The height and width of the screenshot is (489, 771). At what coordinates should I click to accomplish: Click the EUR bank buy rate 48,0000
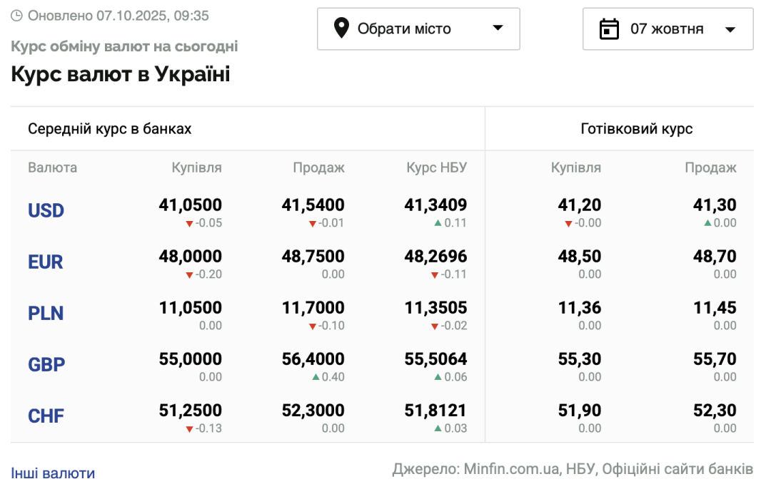(x=190, y=257)
